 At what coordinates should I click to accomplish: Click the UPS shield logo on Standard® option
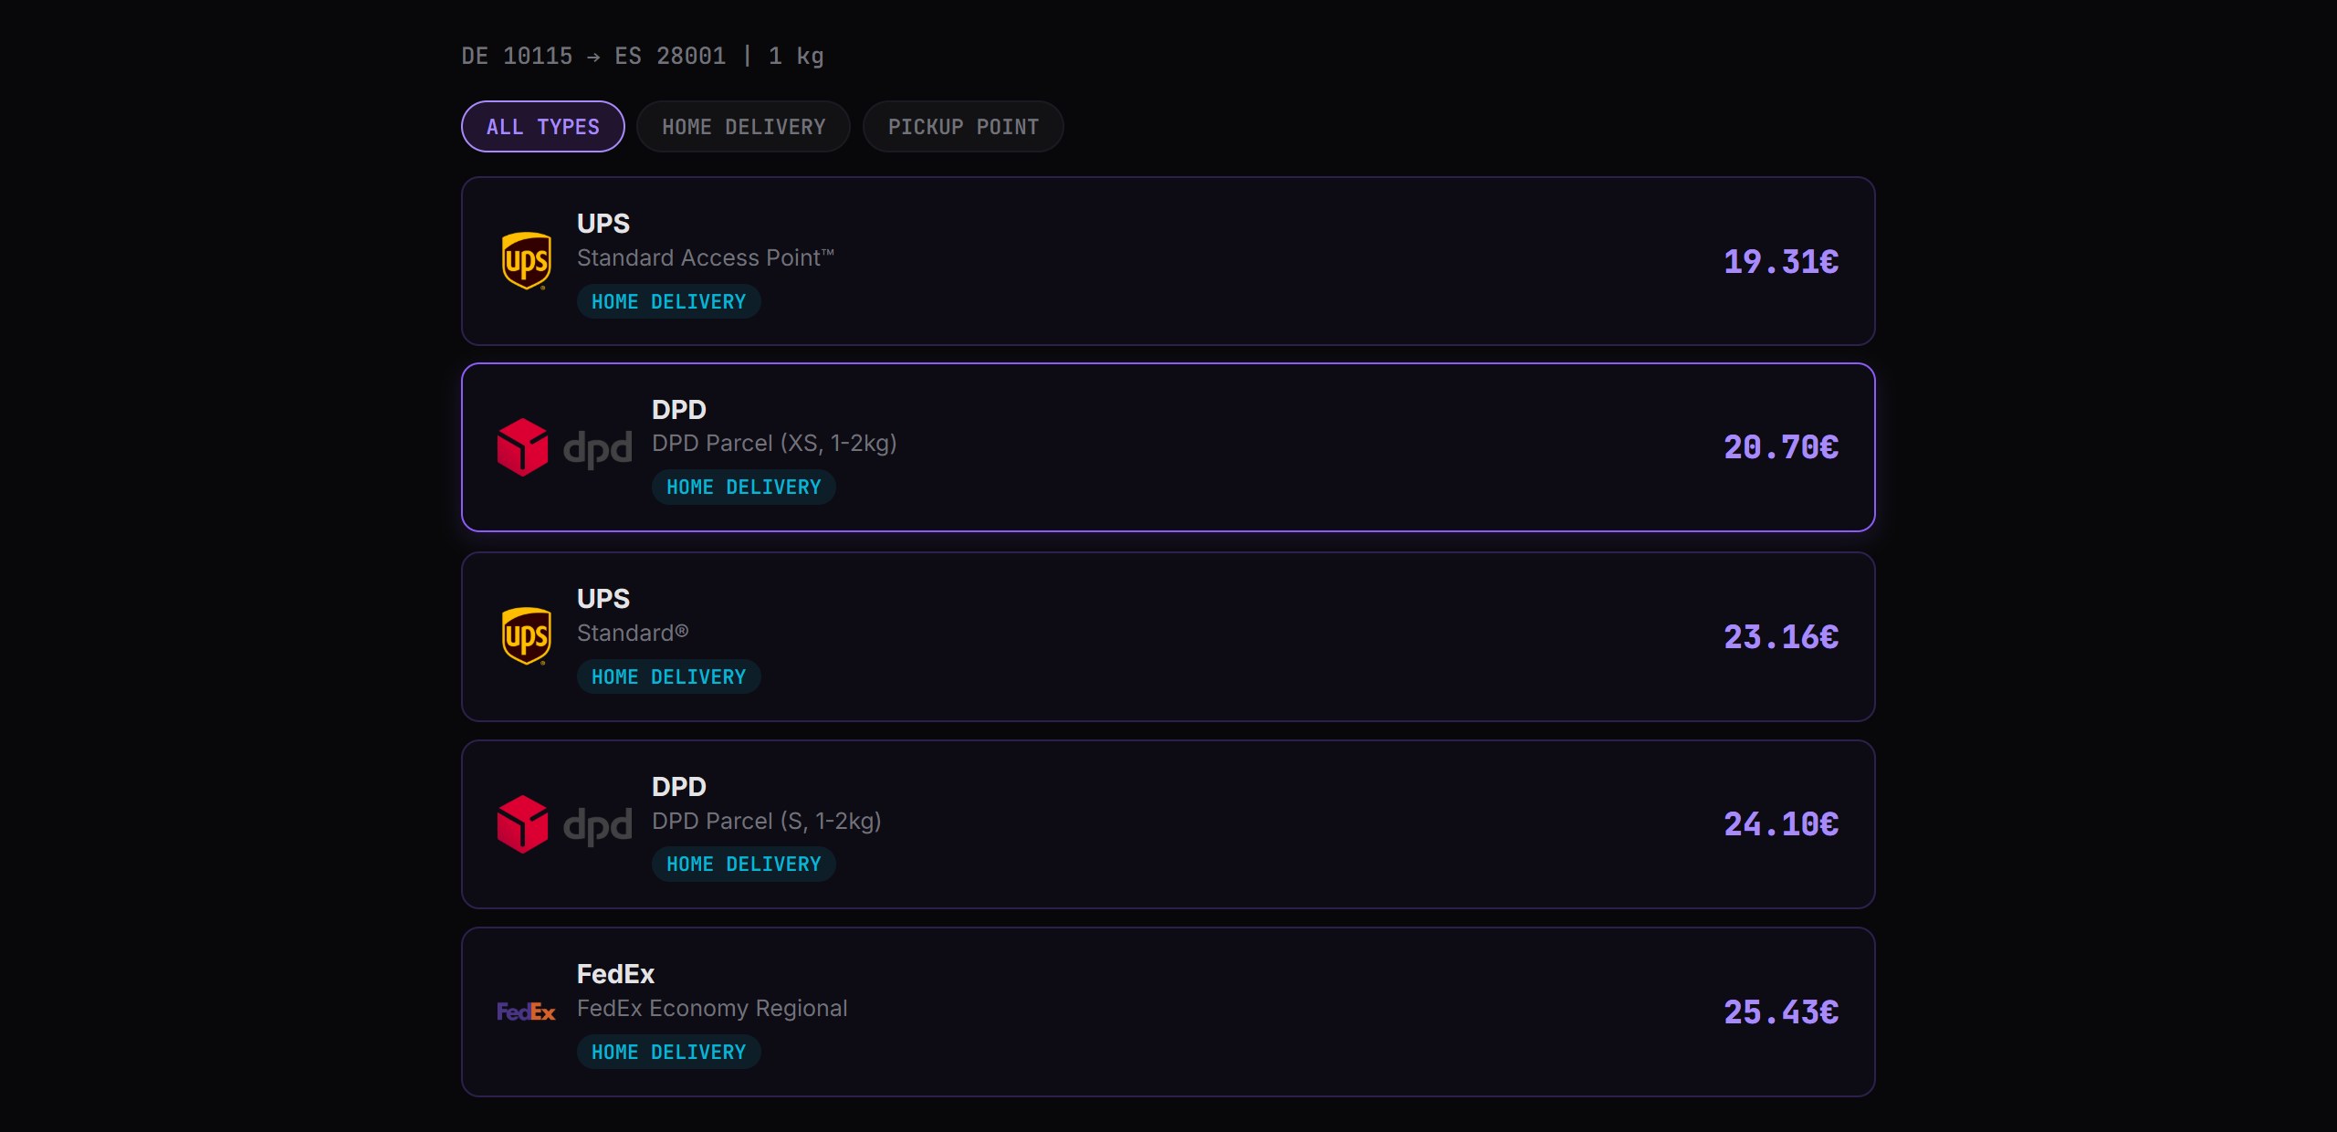click(x=527, y=636)
